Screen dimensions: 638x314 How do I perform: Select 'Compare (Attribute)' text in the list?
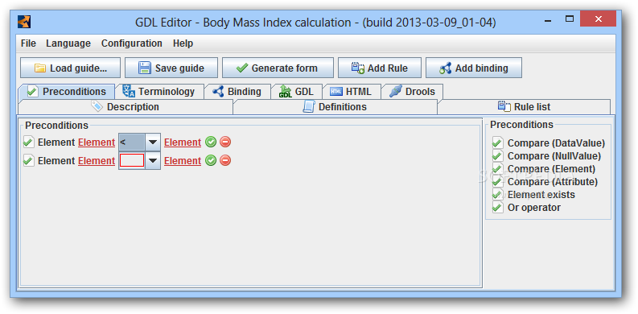pos(553,182)
